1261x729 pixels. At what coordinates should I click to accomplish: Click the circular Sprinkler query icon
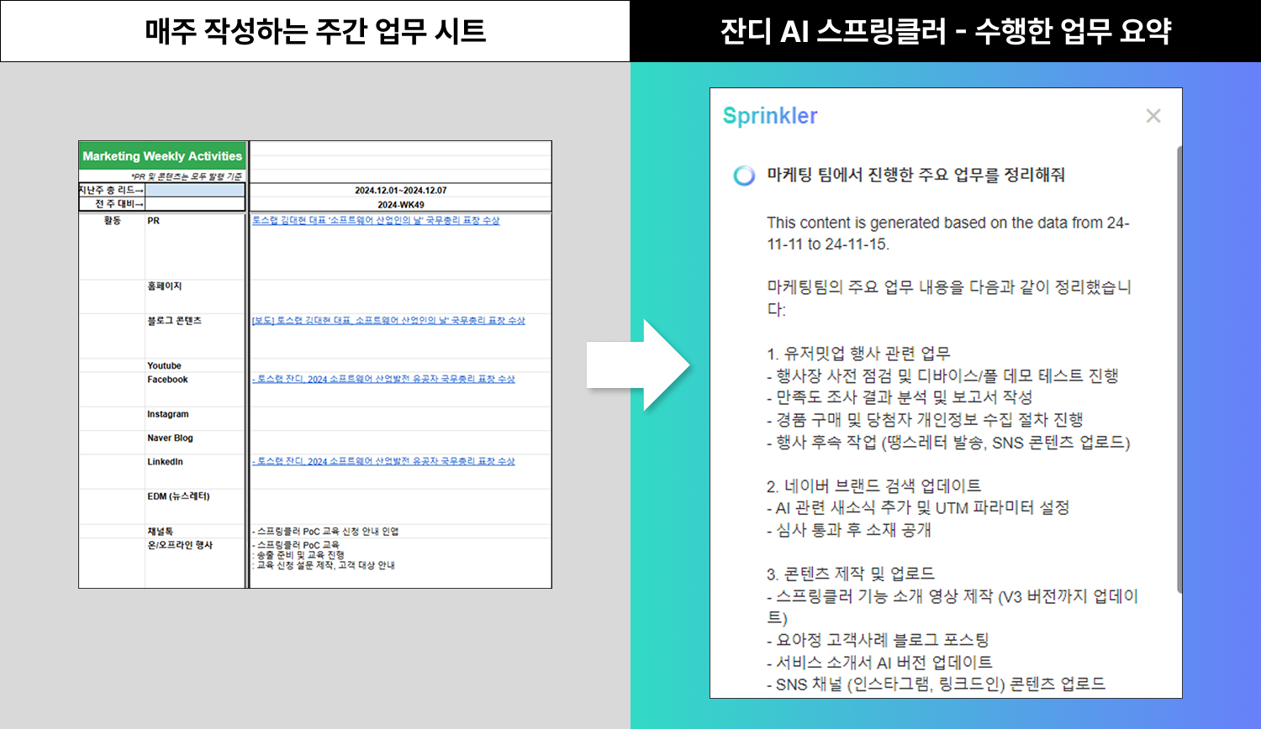744,176
